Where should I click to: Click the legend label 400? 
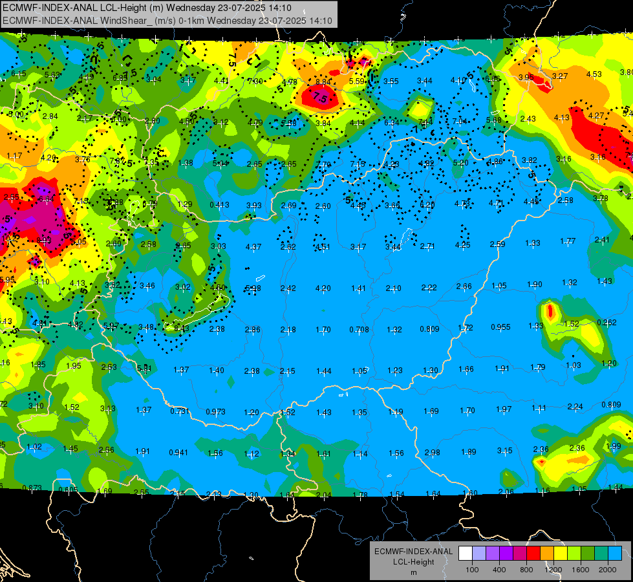[499, 570]
